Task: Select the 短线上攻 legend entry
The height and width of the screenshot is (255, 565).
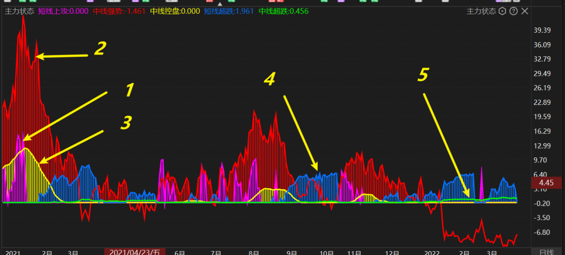Action: click(x=63, y=11)
